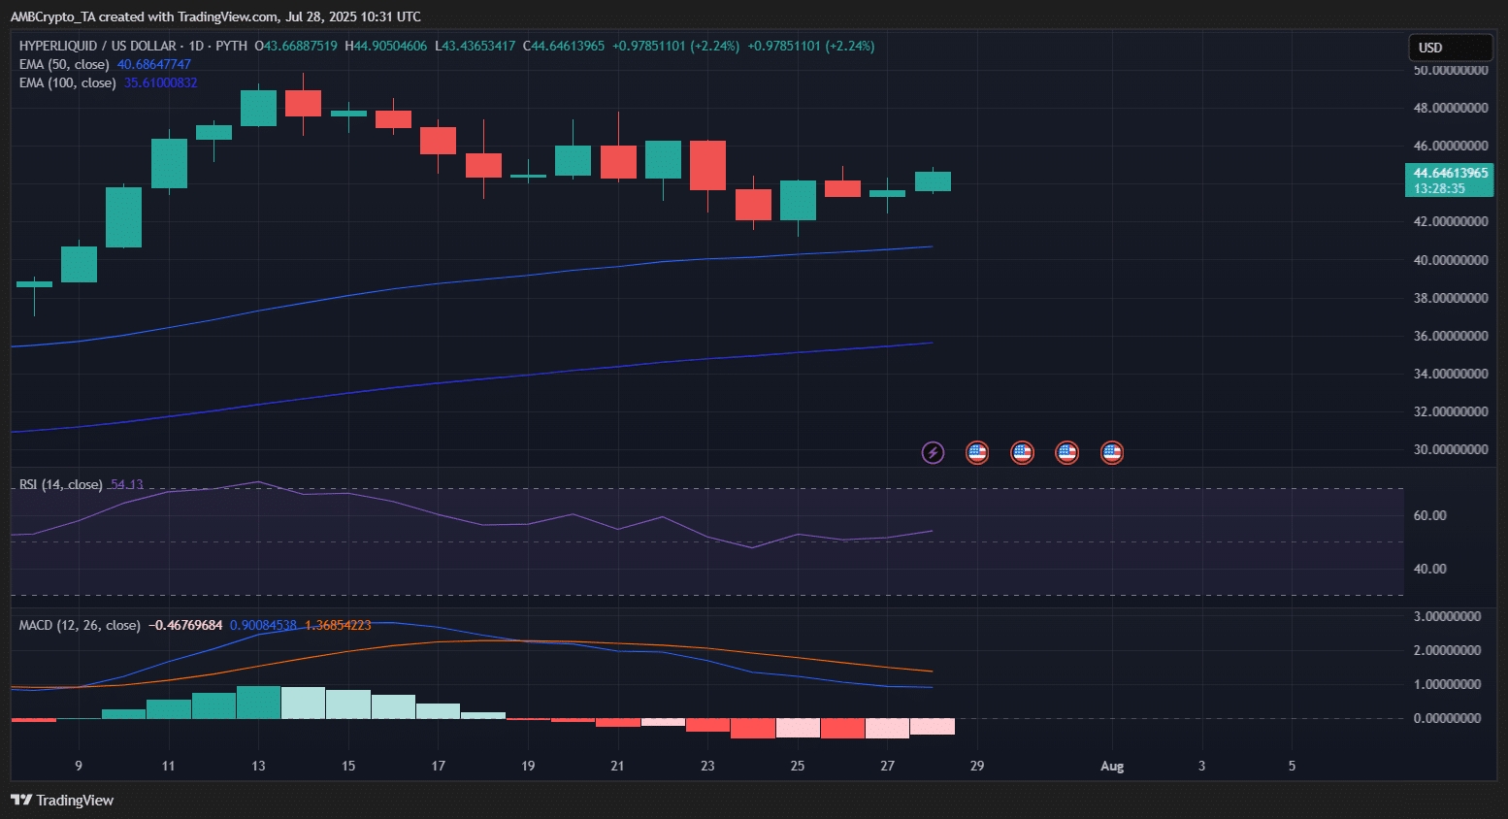Click the TradingView logo at bottom left
The width and height of the screenshot is (1508, 819).
62,801
